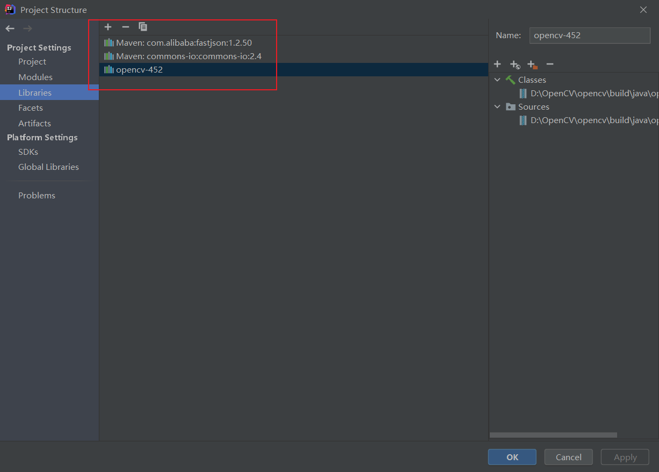Go back with the left arrow
Image resolution: width=659 pixels, height=472 pixels.
pyautogui.click(x=10, y=28)
